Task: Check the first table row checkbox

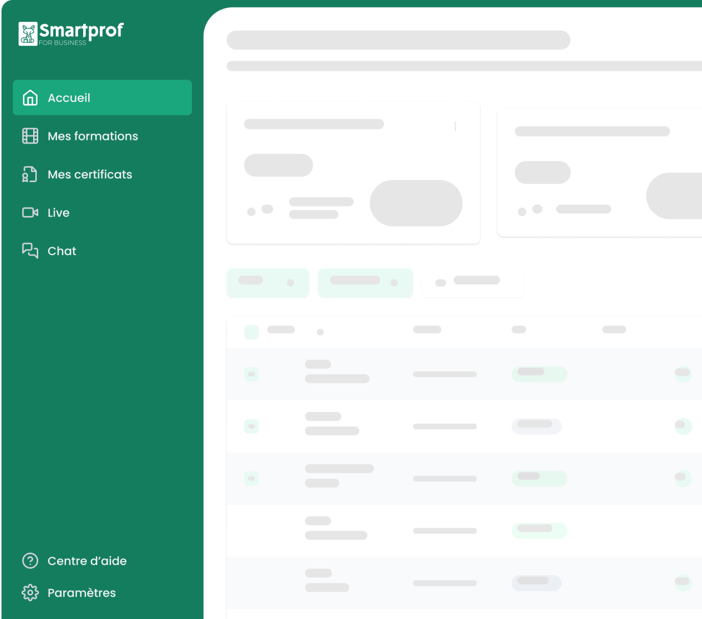Action: point(251,373)
